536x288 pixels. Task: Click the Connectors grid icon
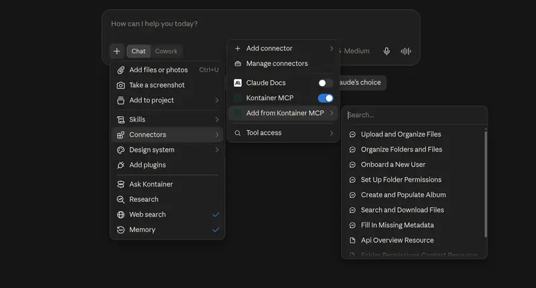click(x=121, y=134)
